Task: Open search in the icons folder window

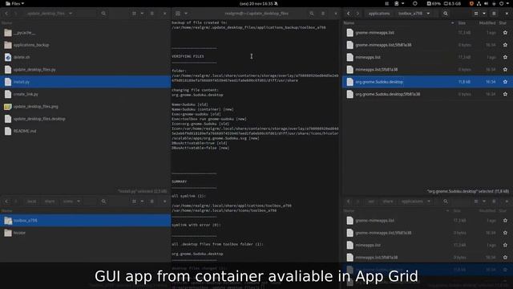Action: (x=103, y=201)
